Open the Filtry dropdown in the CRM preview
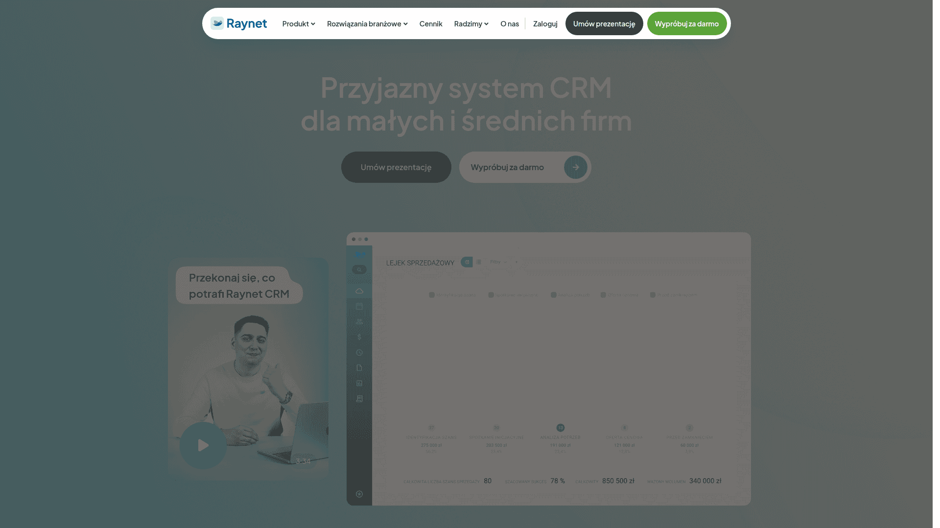 (498, 262)
